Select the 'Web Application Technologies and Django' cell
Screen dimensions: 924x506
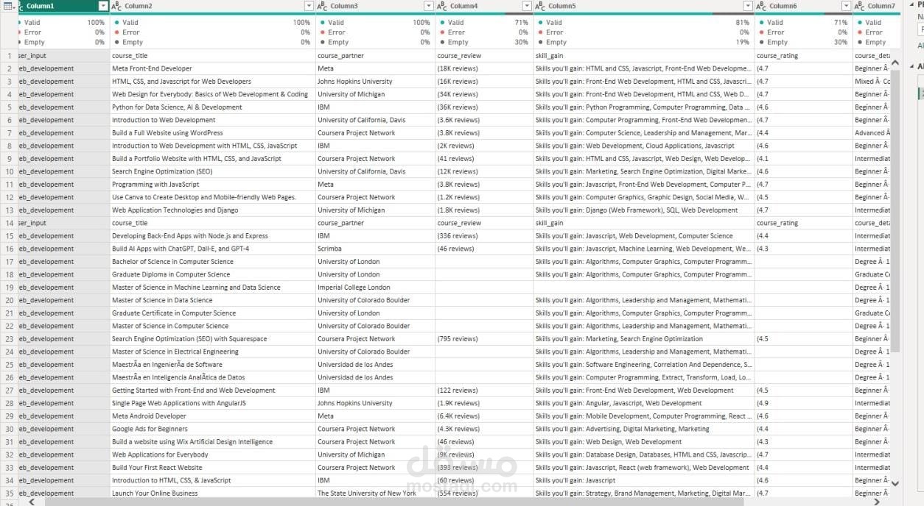[213, 210]
